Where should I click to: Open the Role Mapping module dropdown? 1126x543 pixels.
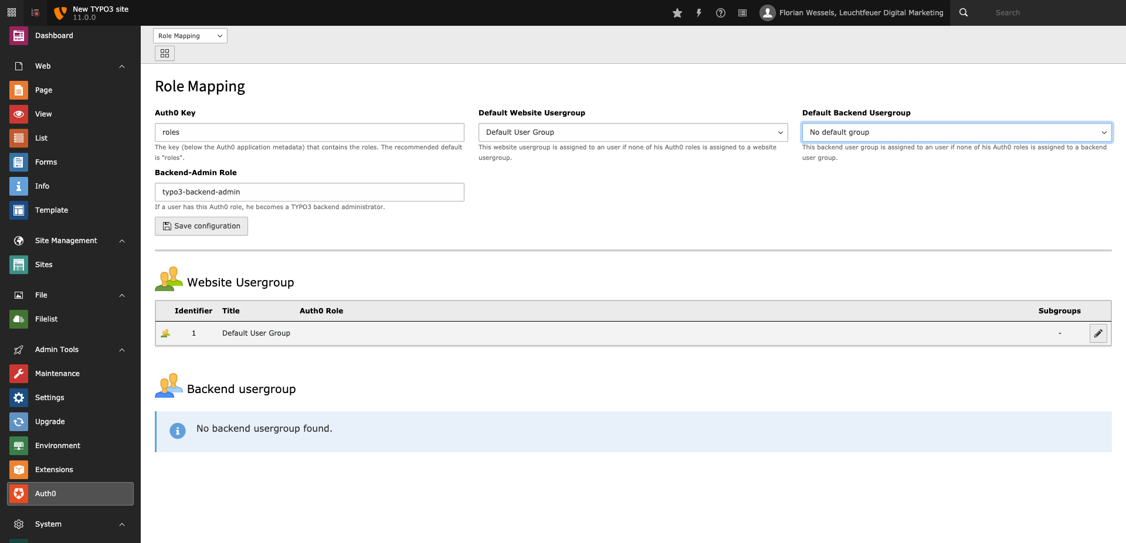(x=189, y=36)
